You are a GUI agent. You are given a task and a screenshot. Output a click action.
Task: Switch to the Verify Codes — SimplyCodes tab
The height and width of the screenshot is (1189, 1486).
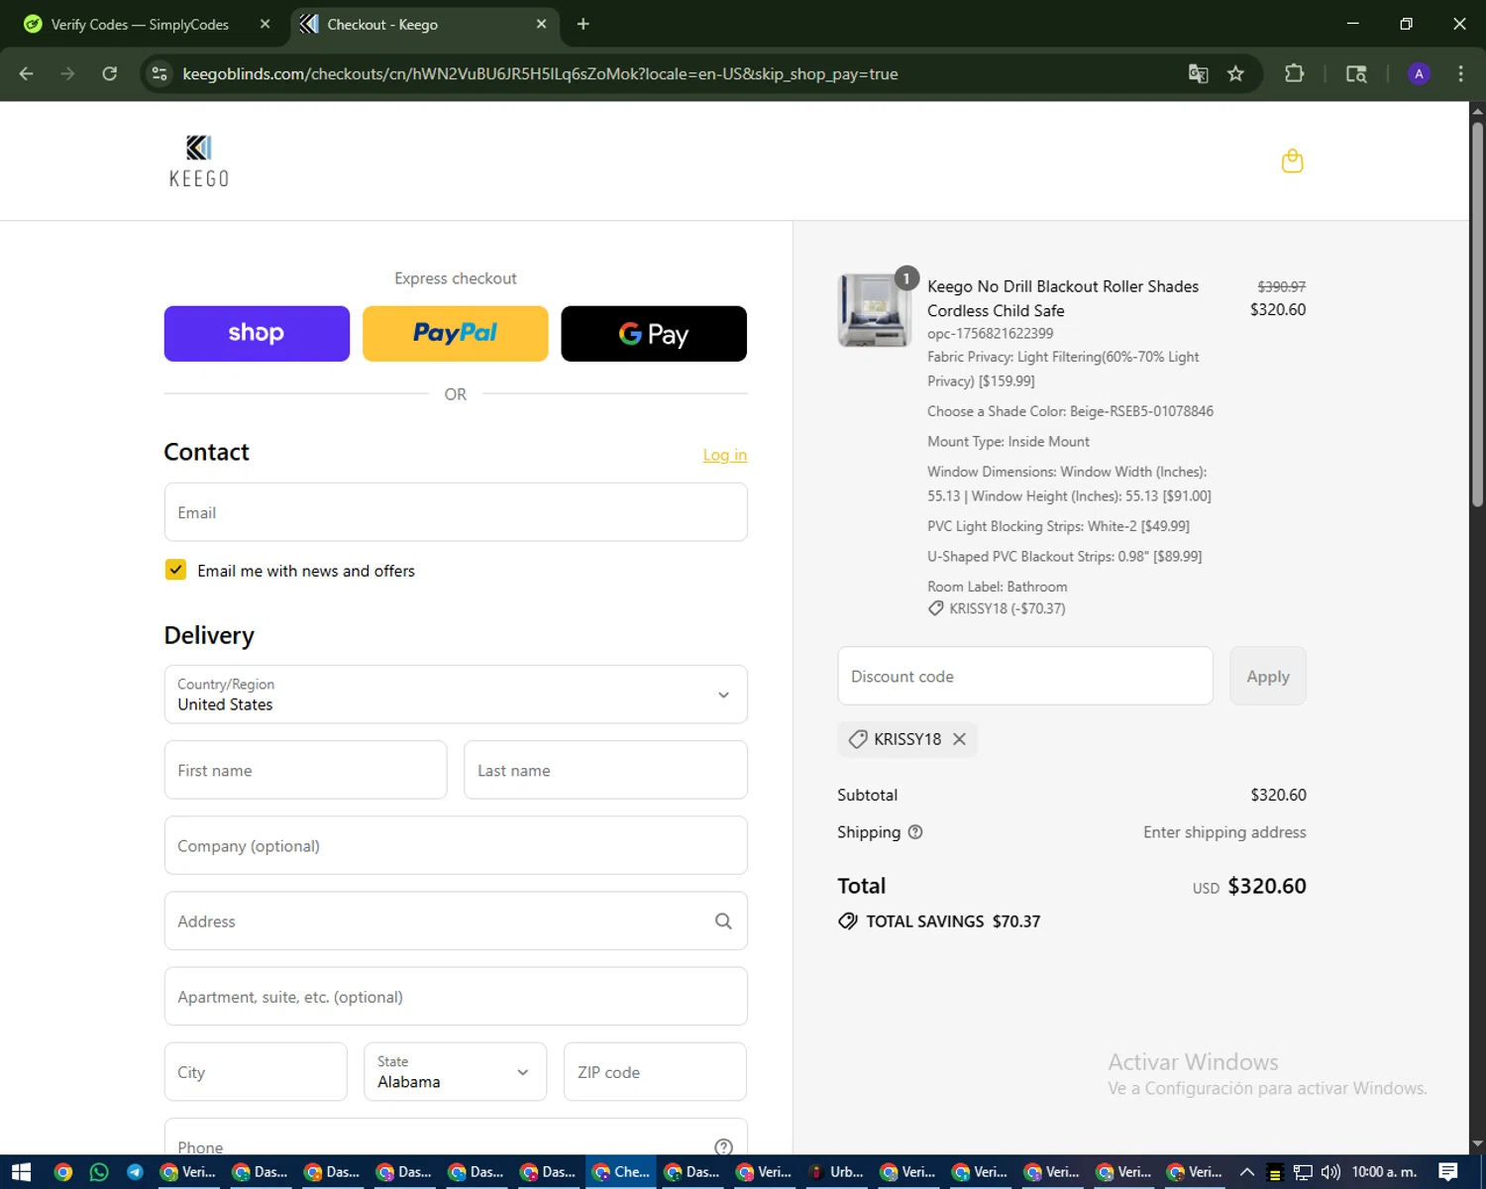tap(139, 25)
